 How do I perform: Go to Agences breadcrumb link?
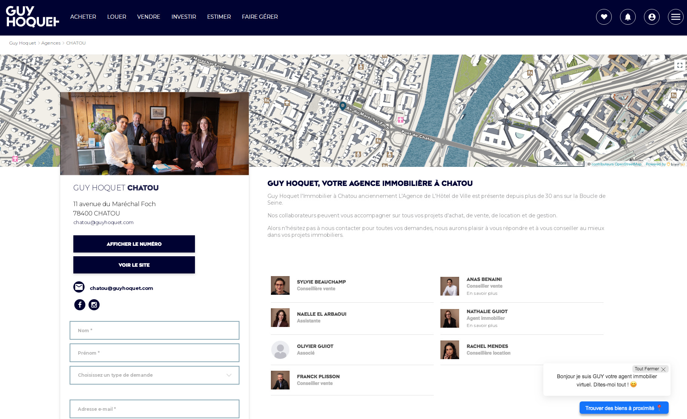point(51,43)
